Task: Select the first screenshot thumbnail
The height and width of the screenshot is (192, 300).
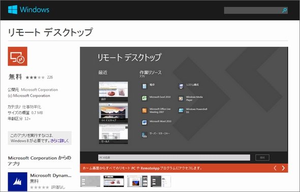Action: coord(91,181)
